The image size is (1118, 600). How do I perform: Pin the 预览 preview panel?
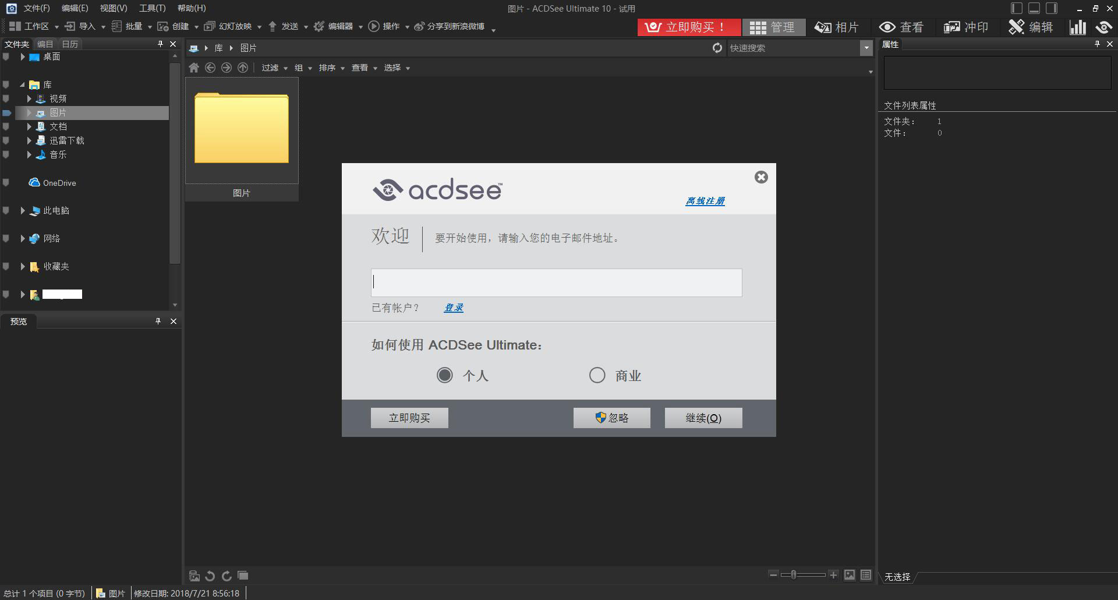pyautogui.click(x=158, y=321)
